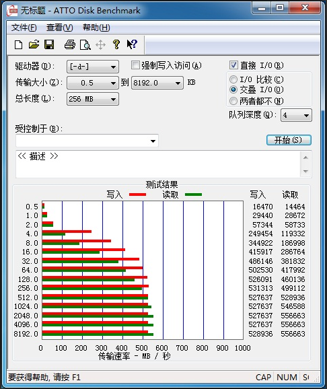Screen dimensions: 327x389
Task: Open the 8192.0 transfer size end dropdown
Action: coord(157,83)
